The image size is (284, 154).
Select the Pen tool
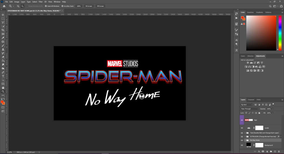[x=3, y=72]
